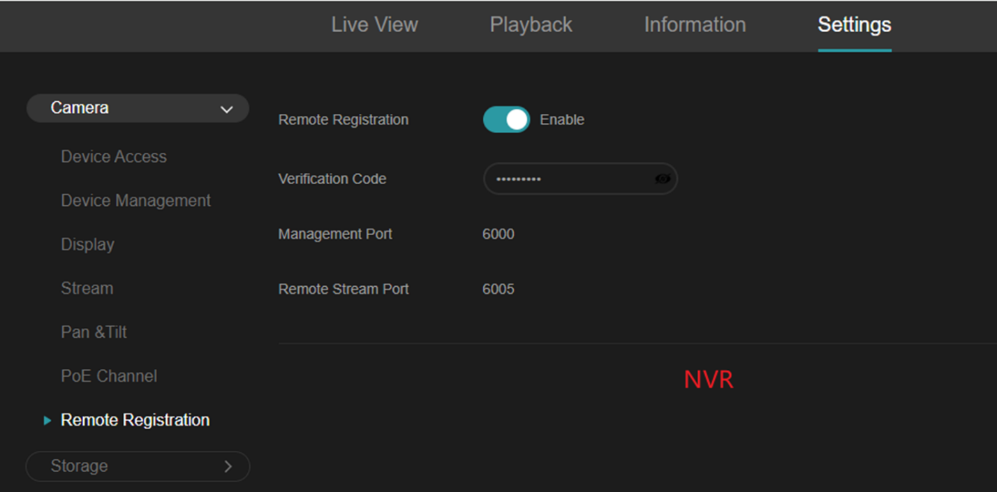Open Device Access in the sidebar
Screen dimensions: 997x492
[114, 157]
